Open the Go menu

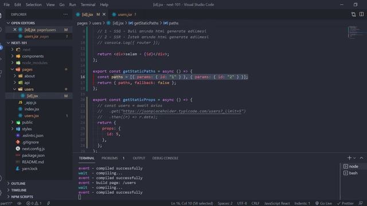click(62, 5)
